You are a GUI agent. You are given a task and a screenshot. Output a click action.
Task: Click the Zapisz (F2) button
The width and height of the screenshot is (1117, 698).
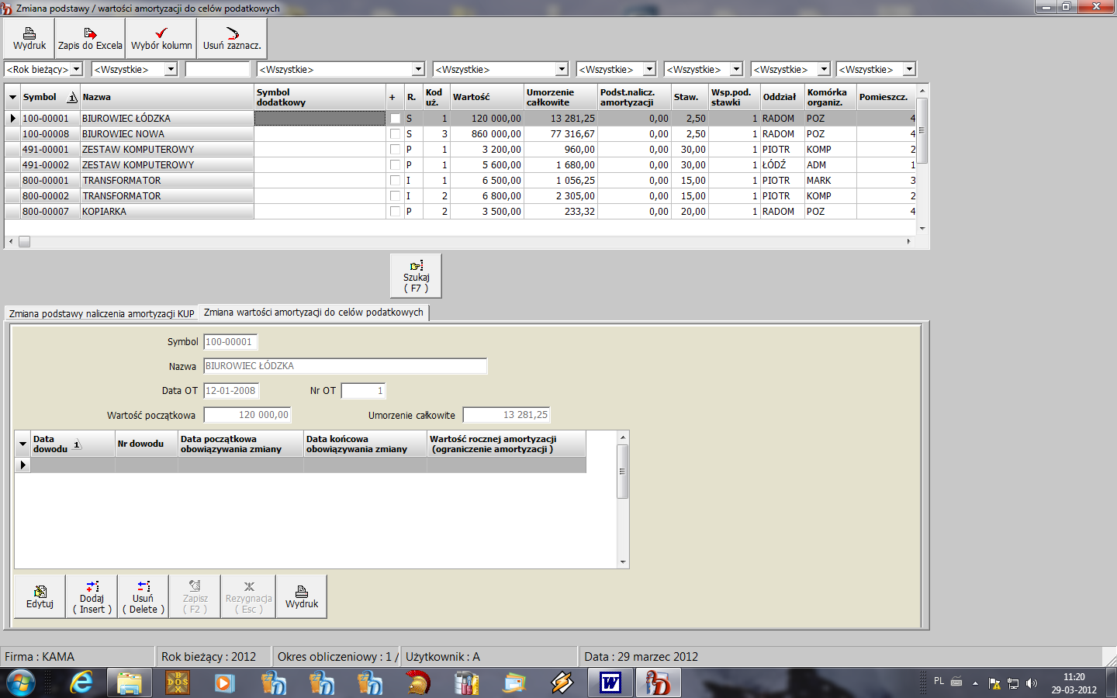[x=195, y=596]
